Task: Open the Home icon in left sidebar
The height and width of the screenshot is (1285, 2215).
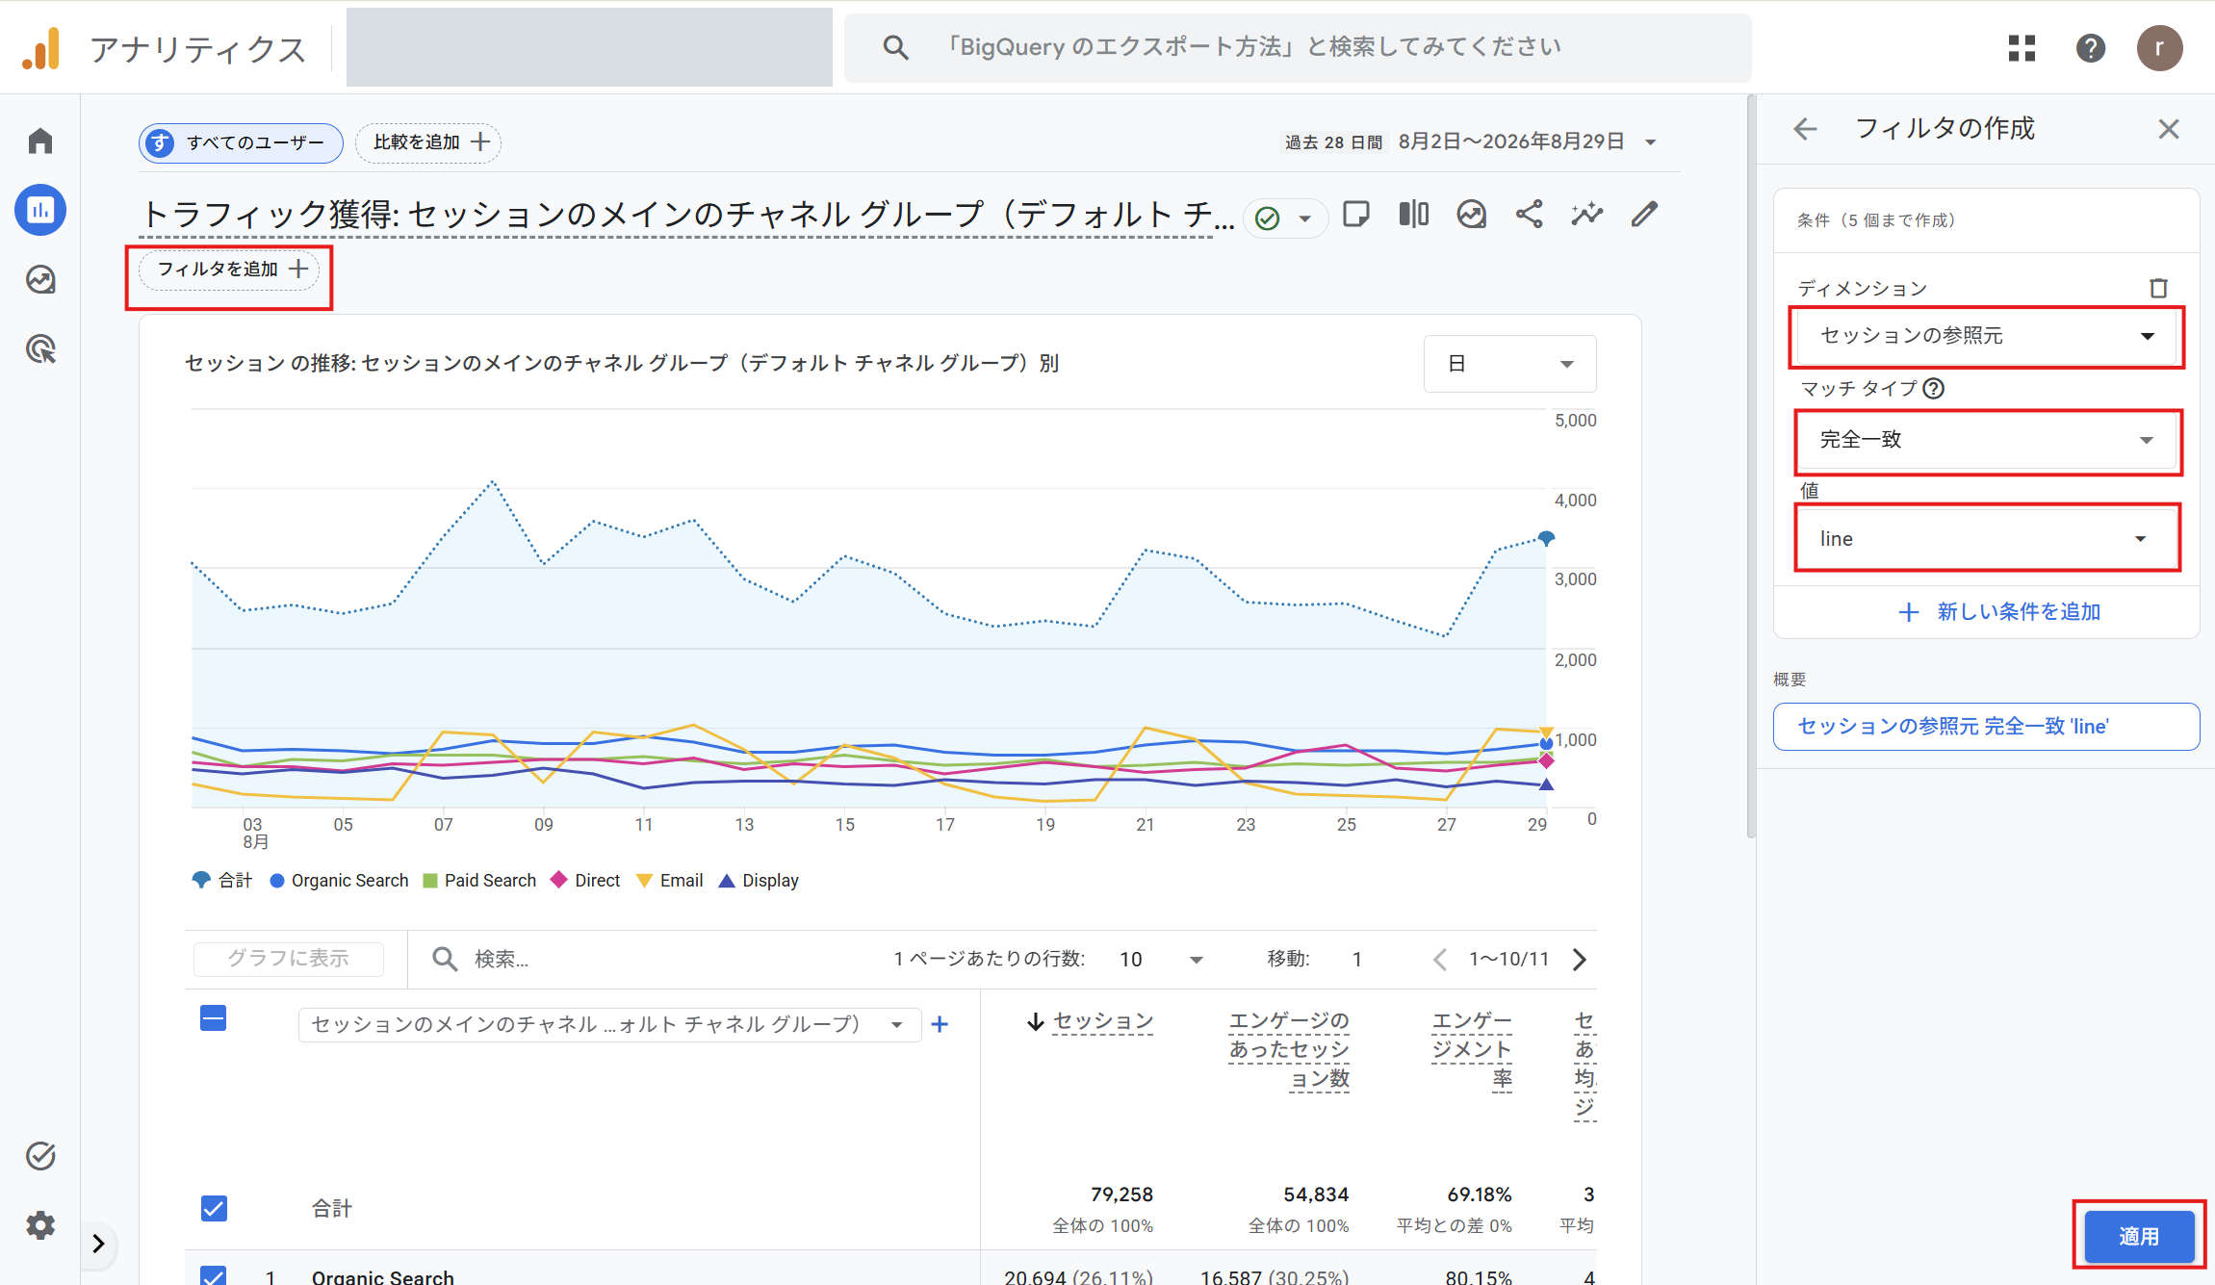Action: coord(40,141)
